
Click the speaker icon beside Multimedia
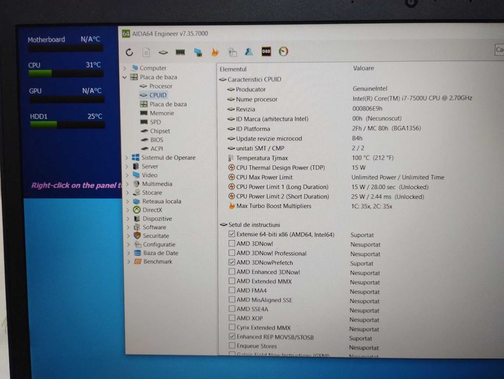coord(136,184)
